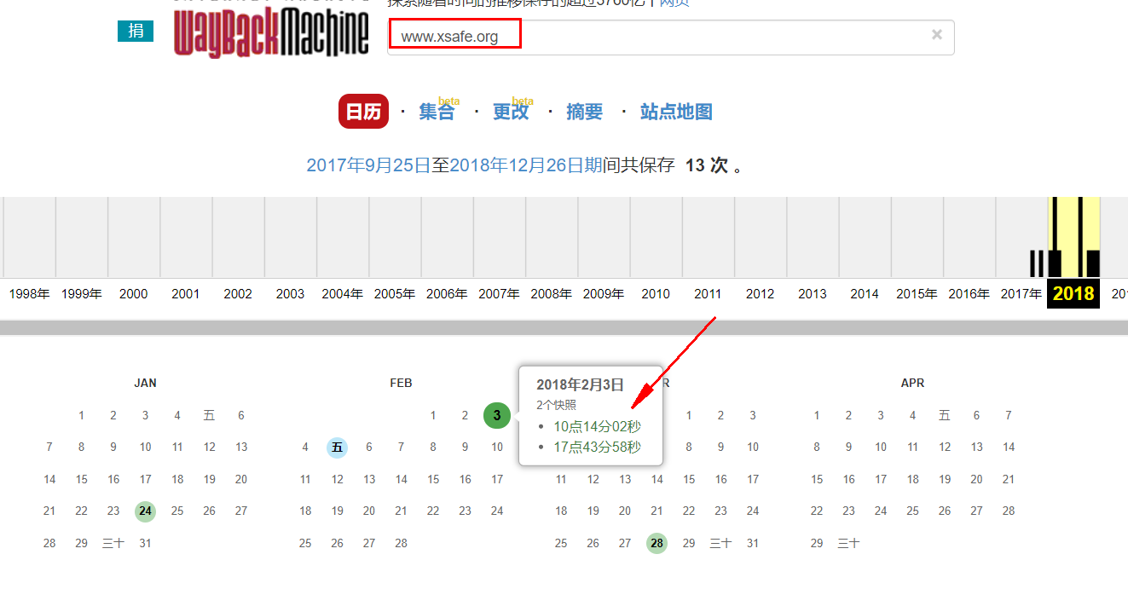Select the 日历 calendar tab
1128x589 pixels.
click(363, 112)
